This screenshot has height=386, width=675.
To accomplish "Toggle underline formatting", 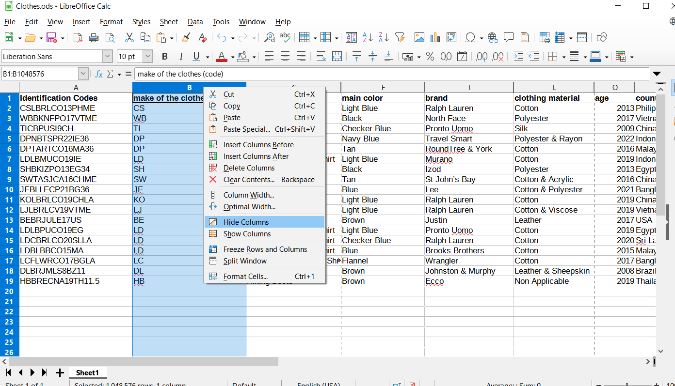I will point(196,57).
